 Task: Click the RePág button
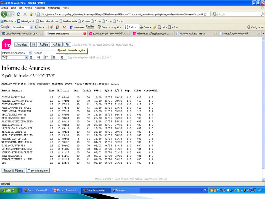44,44
